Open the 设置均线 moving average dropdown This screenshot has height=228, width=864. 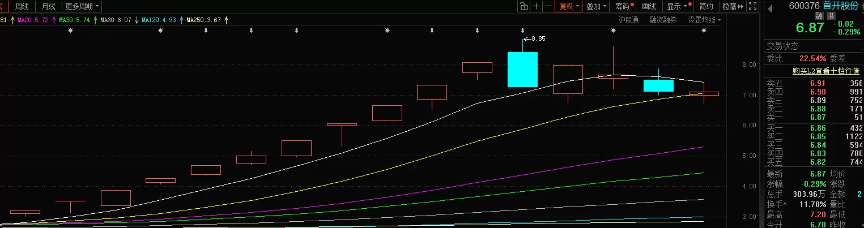pyautogui.click(x=704, y=20)
